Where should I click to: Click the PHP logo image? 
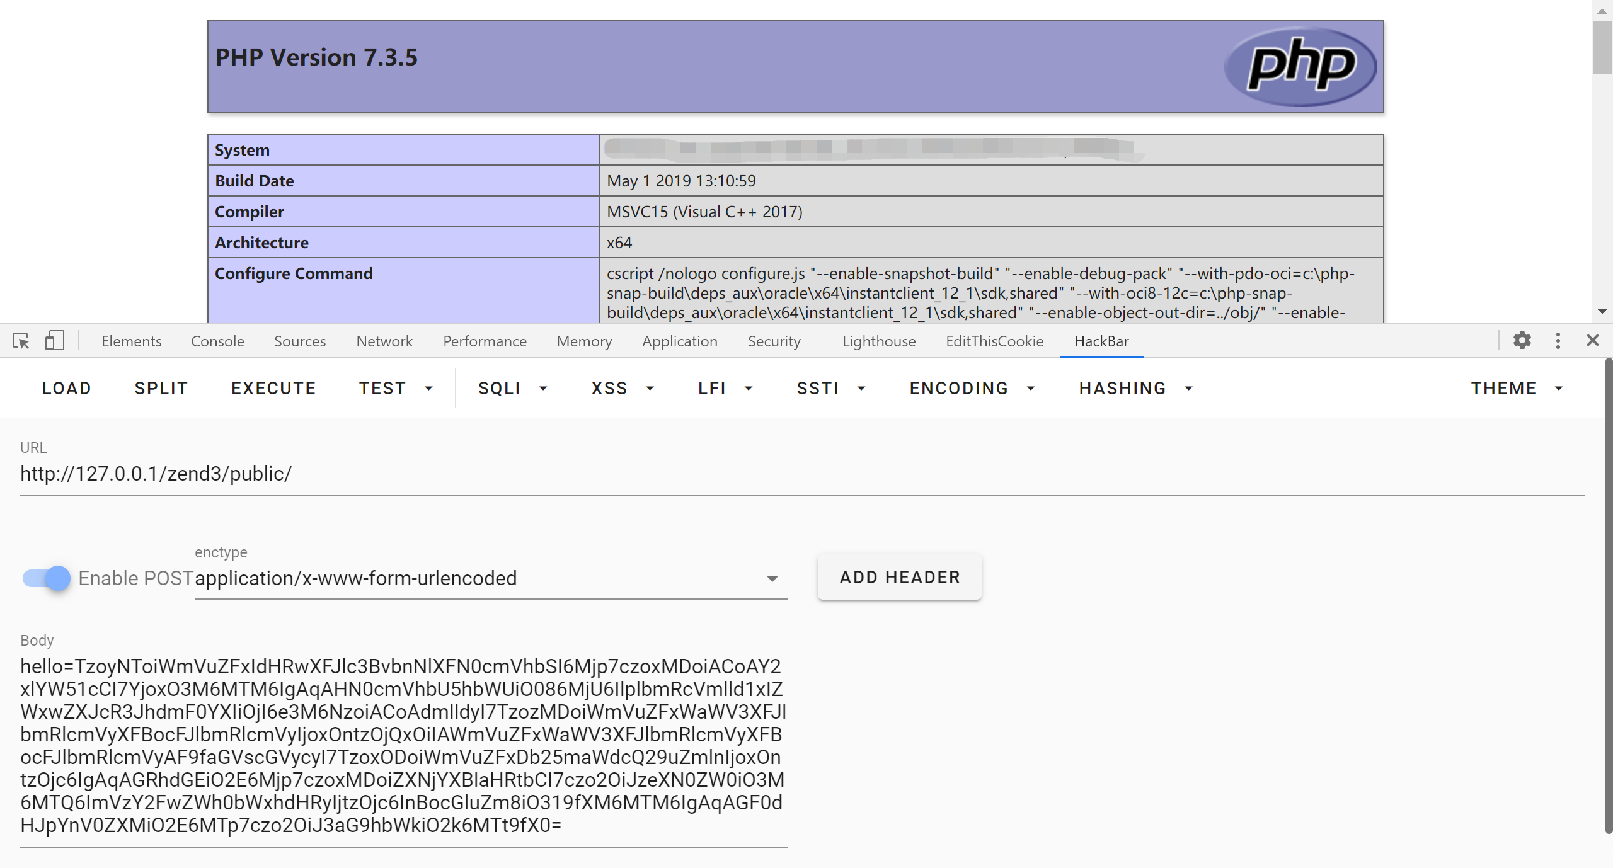tap(1300, 66)
